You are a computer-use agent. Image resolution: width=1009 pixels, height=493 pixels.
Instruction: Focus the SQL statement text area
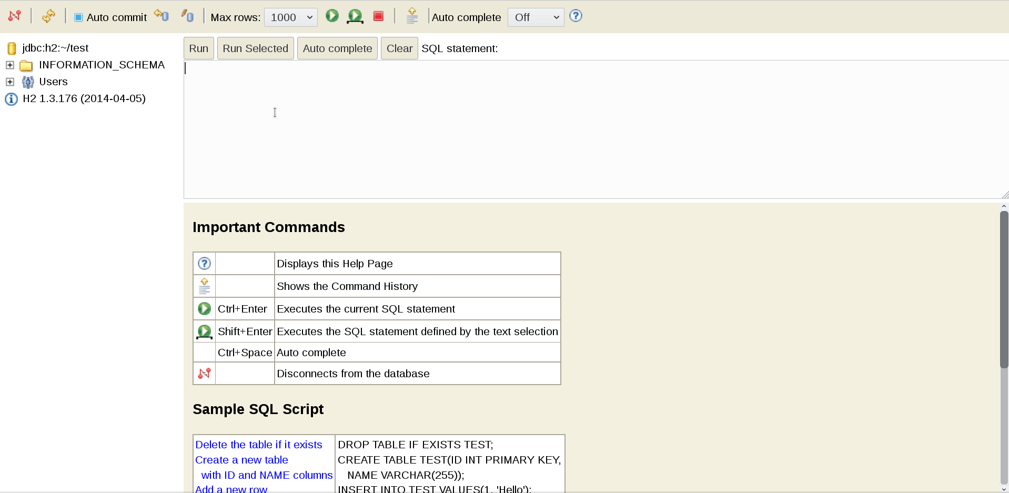point(596,129)
